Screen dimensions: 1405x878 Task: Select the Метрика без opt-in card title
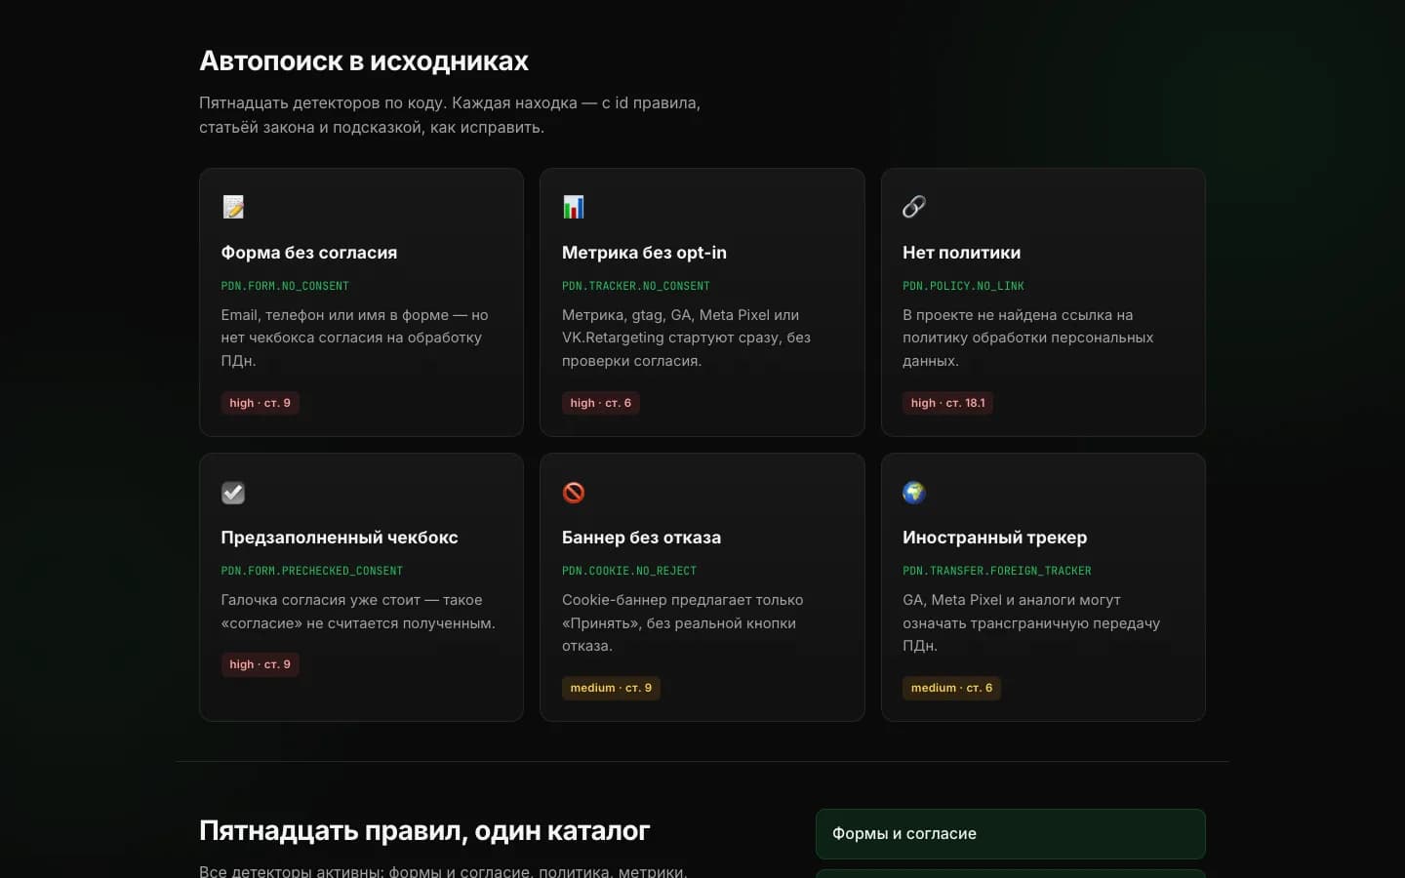(x=644, y=253)
